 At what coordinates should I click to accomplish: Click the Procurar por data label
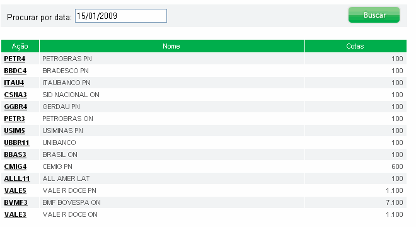coord(39,17)
